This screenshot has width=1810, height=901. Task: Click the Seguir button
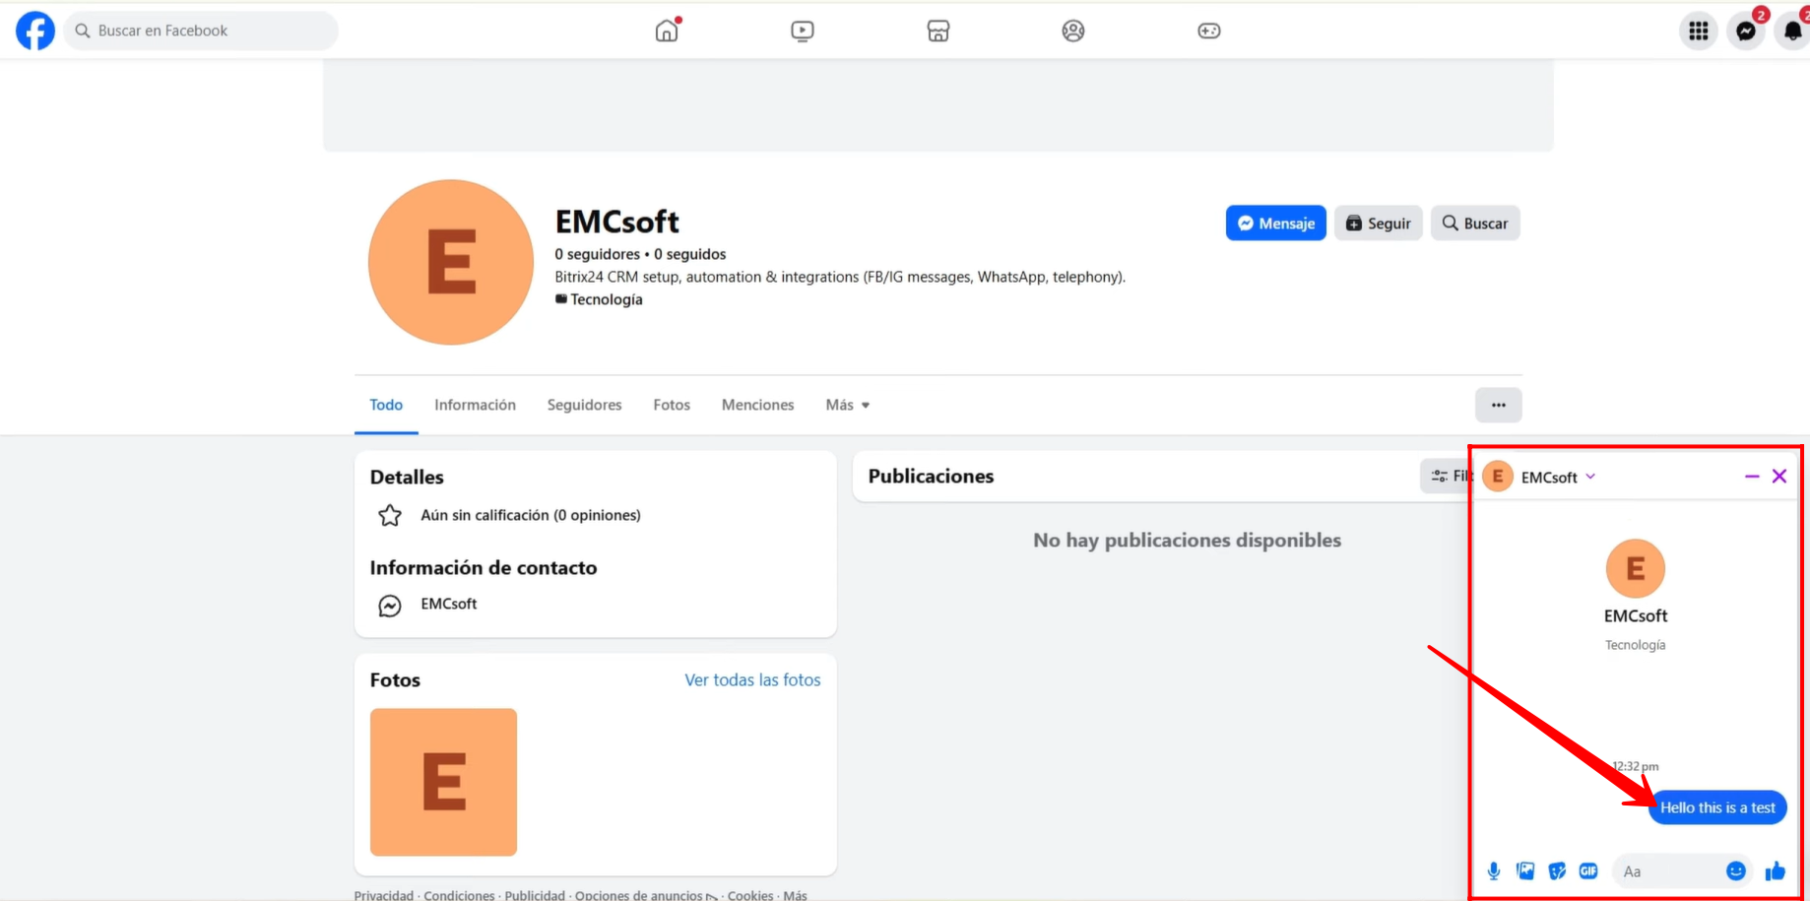pyautogui.click(x=1378, y=224)
